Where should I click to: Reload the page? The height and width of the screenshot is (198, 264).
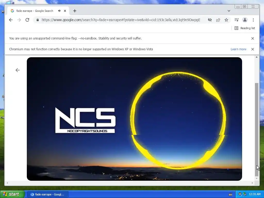tap(27, 20)
